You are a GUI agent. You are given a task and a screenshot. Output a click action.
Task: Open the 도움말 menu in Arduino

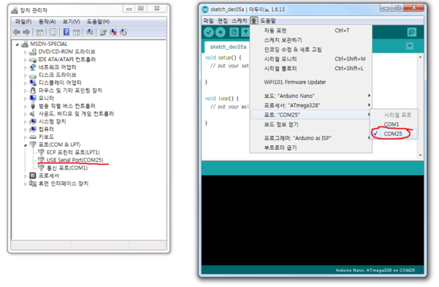(x=268, y=20)
